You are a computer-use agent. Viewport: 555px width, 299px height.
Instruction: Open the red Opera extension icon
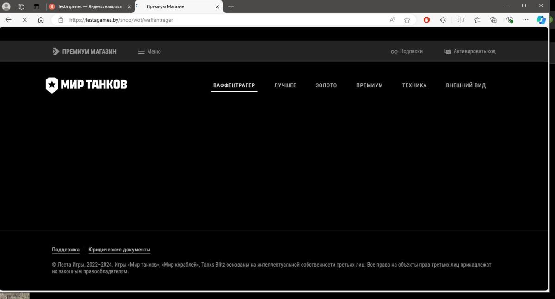[x=426, y=20]
